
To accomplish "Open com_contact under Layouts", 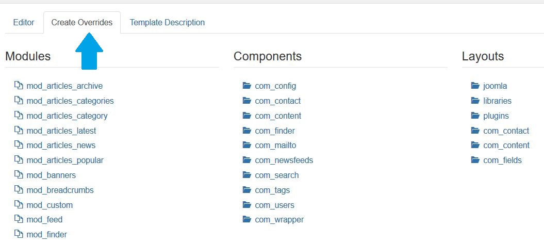I will click(x=506, y=131).
